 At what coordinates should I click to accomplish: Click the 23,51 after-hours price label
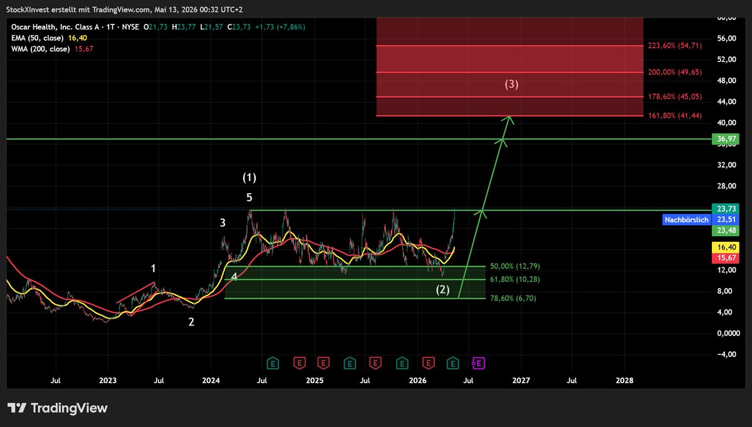[x=726, y=220]
